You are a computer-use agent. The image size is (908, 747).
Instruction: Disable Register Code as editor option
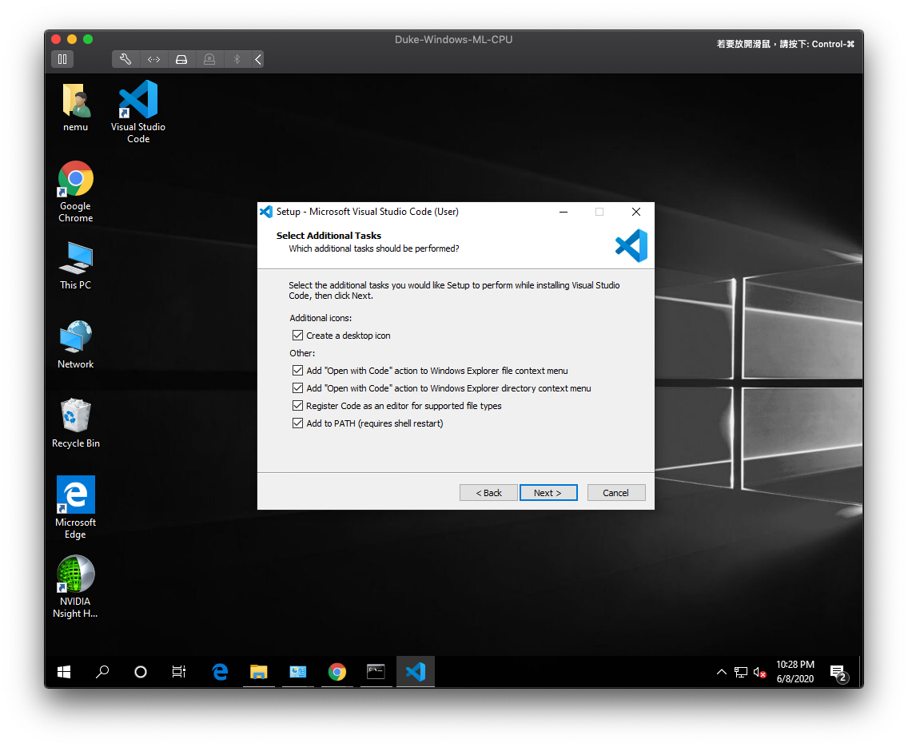pos(298,406)
